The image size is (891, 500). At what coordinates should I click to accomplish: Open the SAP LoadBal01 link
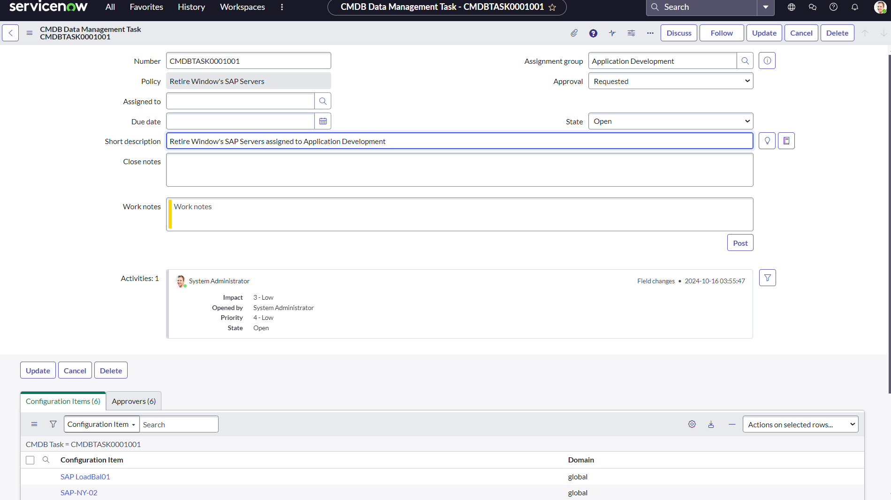pos(85,477)
